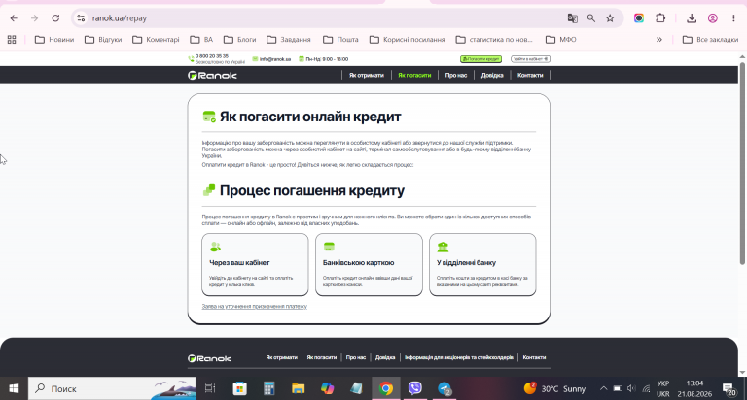
Task: Click the footer Ranok logo
Action: 209,358
